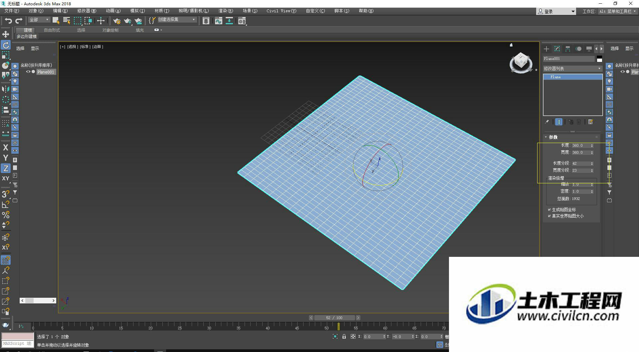Viewport: 639px width, 352px height.
Task: Open 创建选择集 named selection dropdown
Action: pyautogui.click(x=177, y=20)
